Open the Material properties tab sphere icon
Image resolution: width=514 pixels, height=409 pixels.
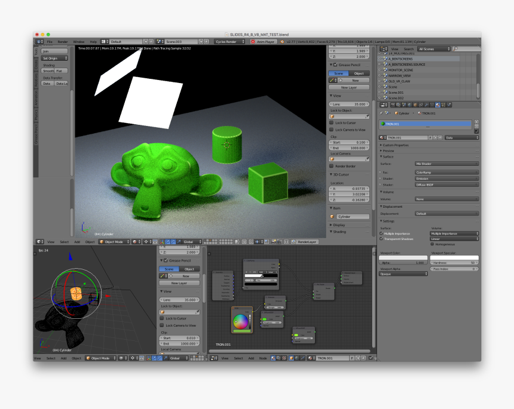pyautogui.click(x=437, y=105)
